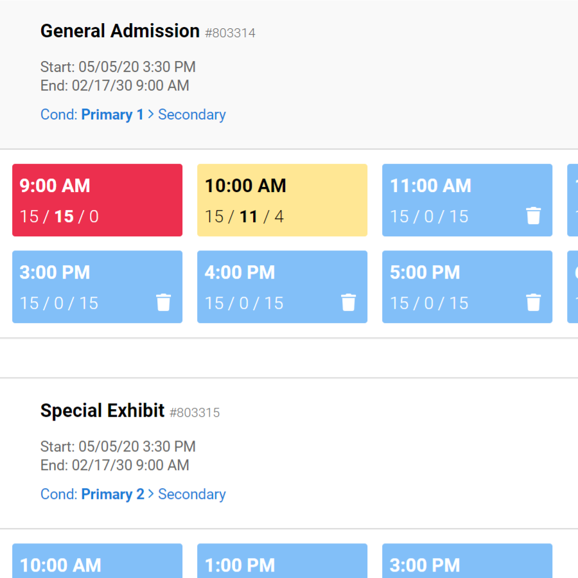Open the Primary 2 condition link
The image size is (578, 578).
click(x=112, y=494)
